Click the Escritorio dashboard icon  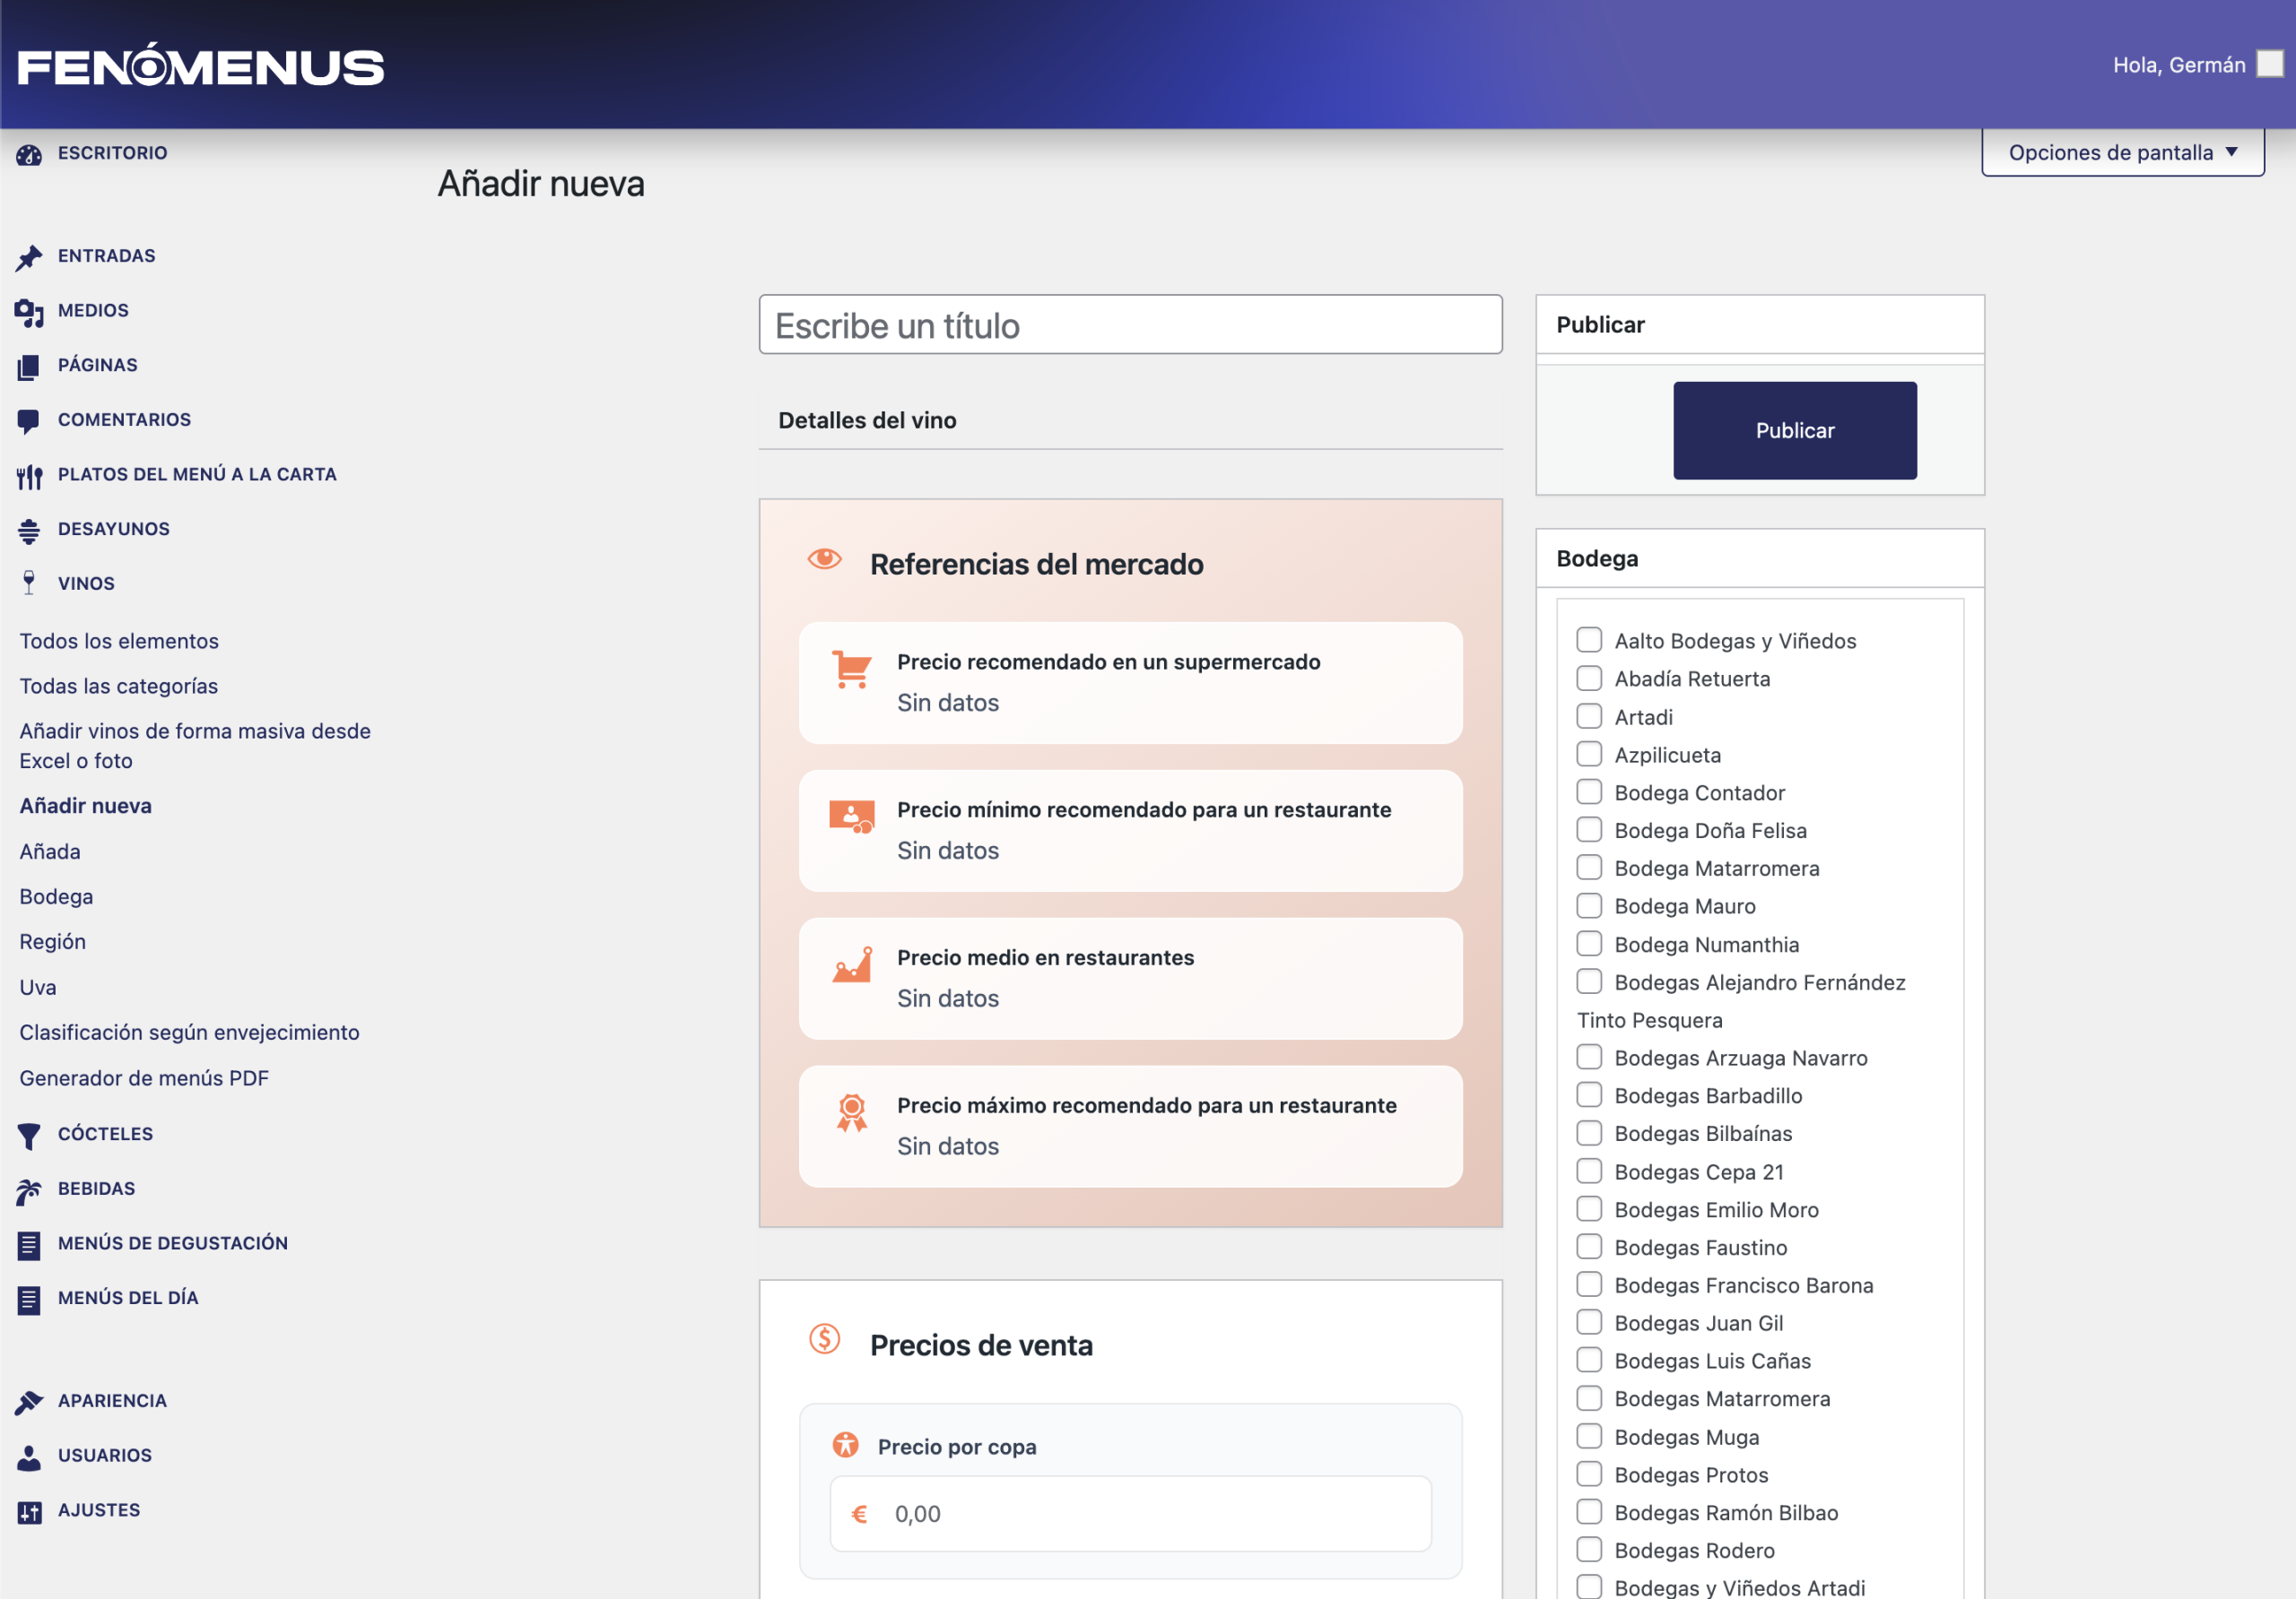[29, 154]
